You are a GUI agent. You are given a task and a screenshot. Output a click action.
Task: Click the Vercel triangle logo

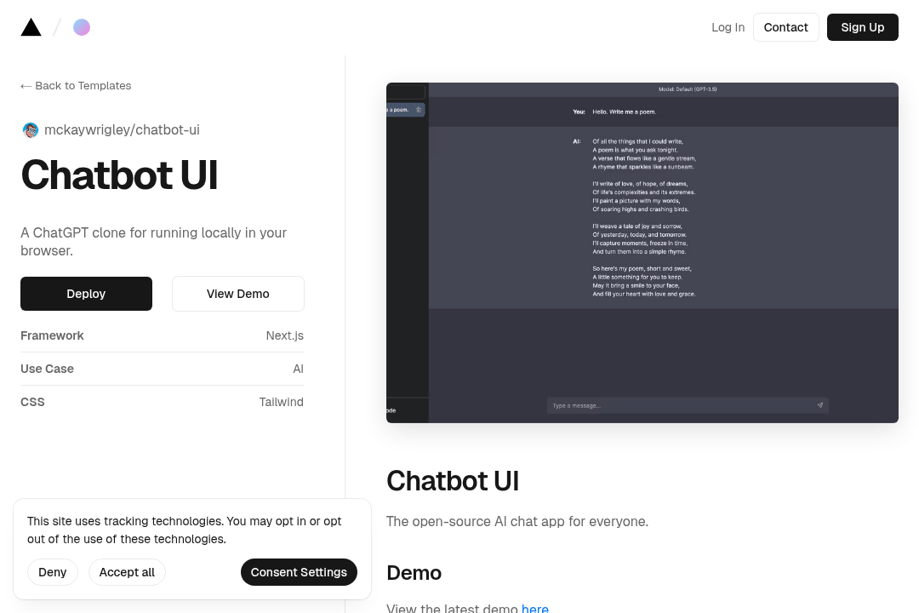pyautogui.click(x=31, y=27)
